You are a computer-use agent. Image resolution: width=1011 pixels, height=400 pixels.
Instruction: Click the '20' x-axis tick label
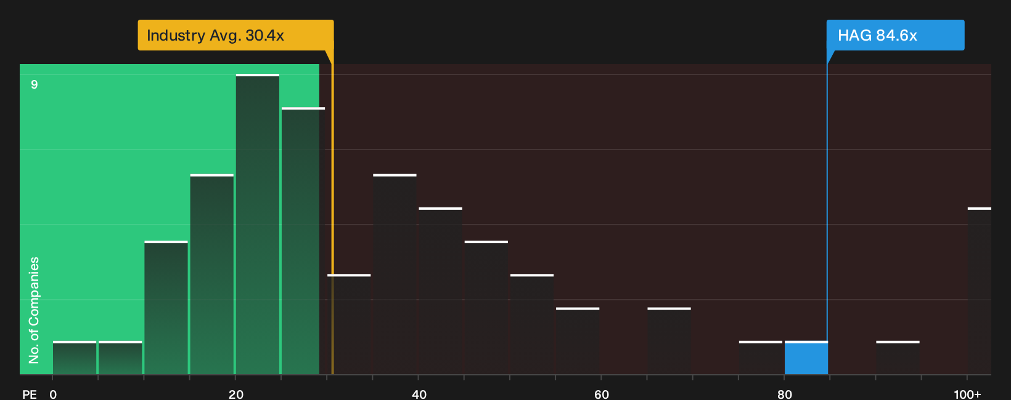pos(236,394)
